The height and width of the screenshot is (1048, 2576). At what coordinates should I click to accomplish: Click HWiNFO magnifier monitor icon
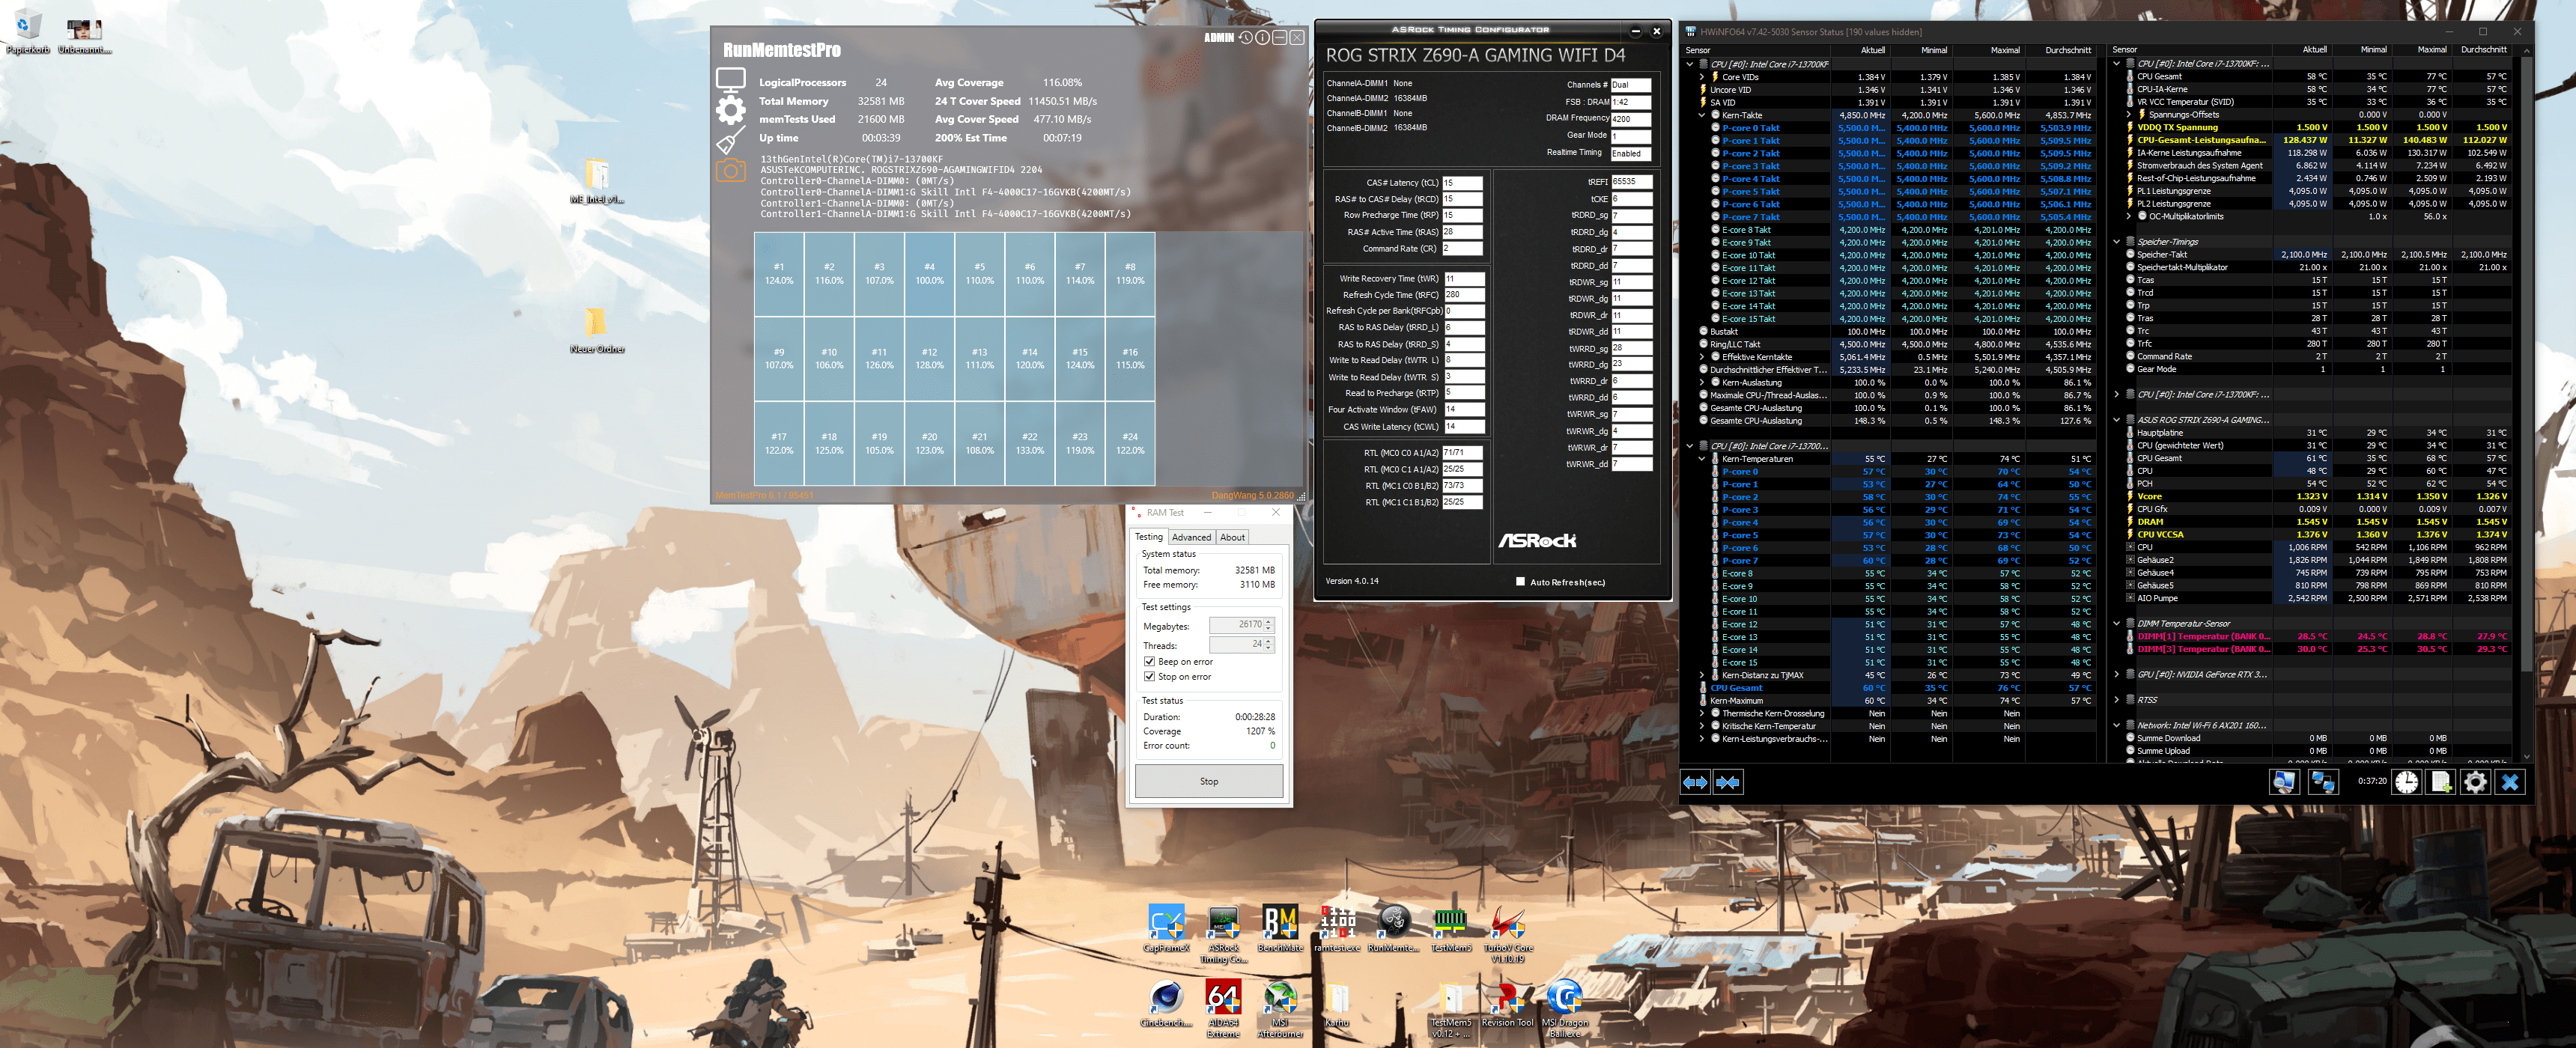click(x=2284, y=782)
